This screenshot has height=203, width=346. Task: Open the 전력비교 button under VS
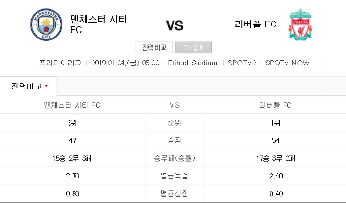(x=154, y=48)
